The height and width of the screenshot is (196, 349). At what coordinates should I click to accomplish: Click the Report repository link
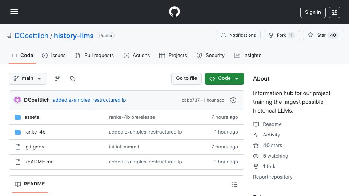tap(273, 177)
